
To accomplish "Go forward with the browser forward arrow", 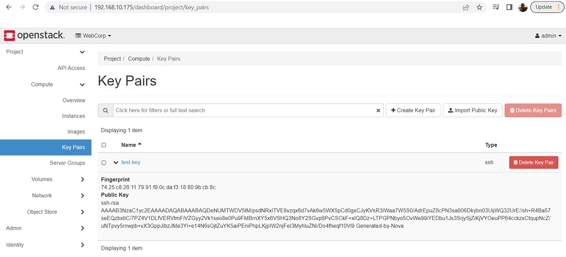I will click(22, 7).
